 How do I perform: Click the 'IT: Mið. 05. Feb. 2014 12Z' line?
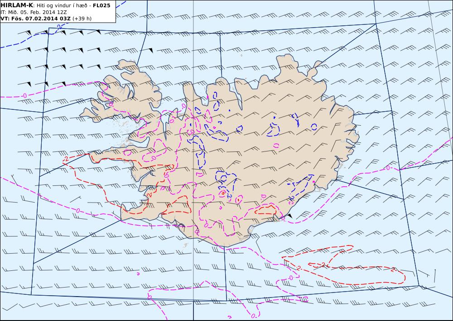pyautogui.click(x=34, y=12)
